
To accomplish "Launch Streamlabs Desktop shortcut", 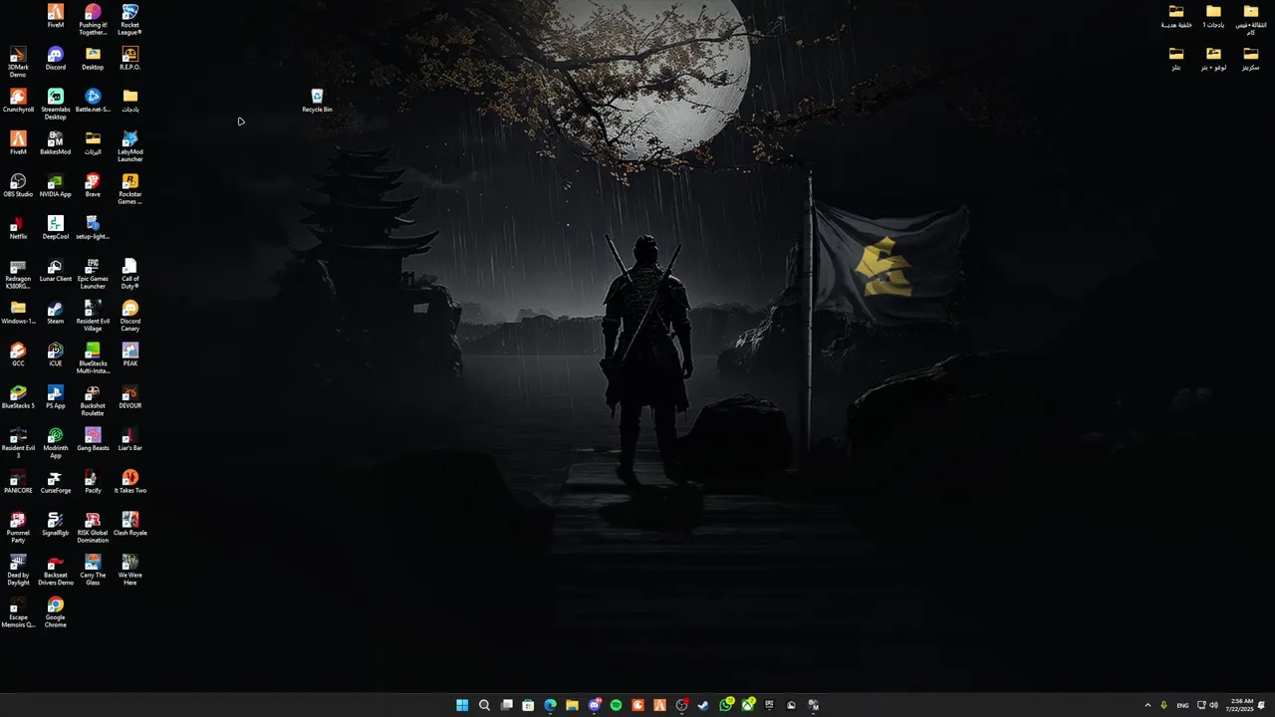I will click(x=55, y=104).
